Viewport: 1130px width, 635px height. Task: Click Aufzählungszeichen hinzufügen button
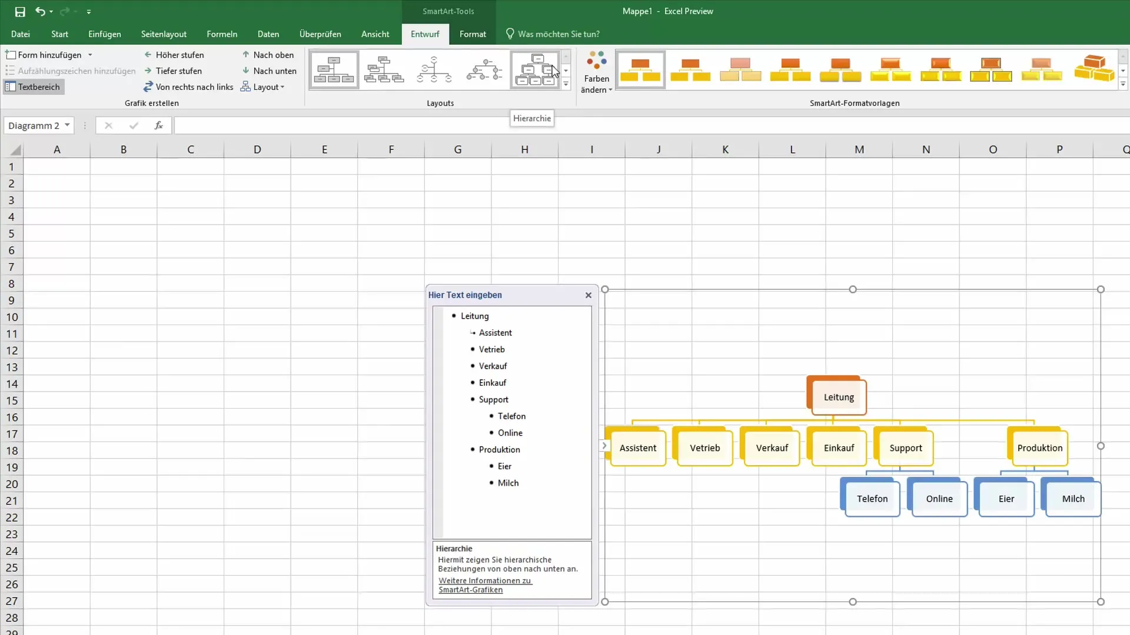(x=71, y=71)
